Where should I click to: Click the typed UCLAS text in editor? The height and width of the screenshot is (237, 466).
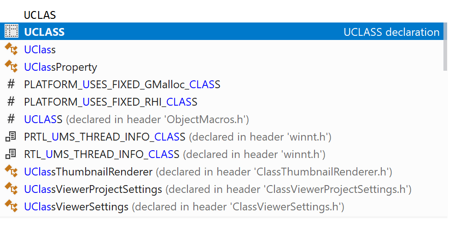(x=40, y=15)
